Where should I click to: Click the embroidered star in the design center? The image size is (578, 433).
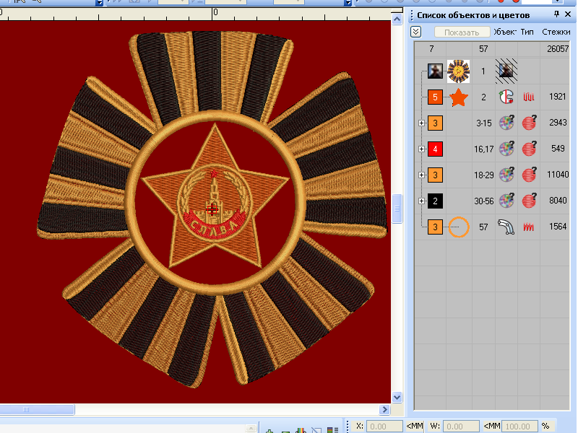click(x=215, y=195)
